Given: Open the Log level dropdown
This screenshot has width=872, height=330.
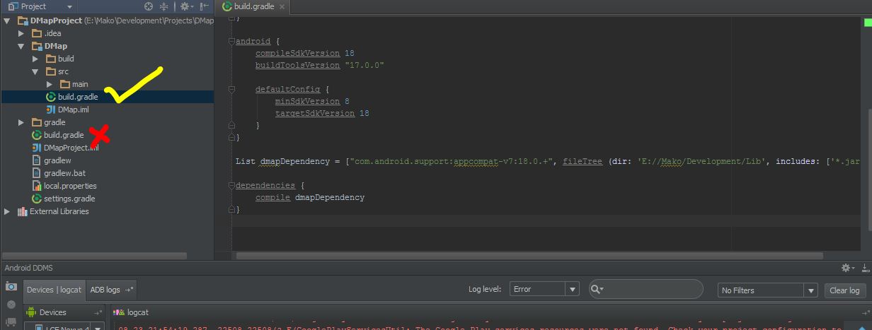Looking at the screenshot, I should (x=572, y=289).
